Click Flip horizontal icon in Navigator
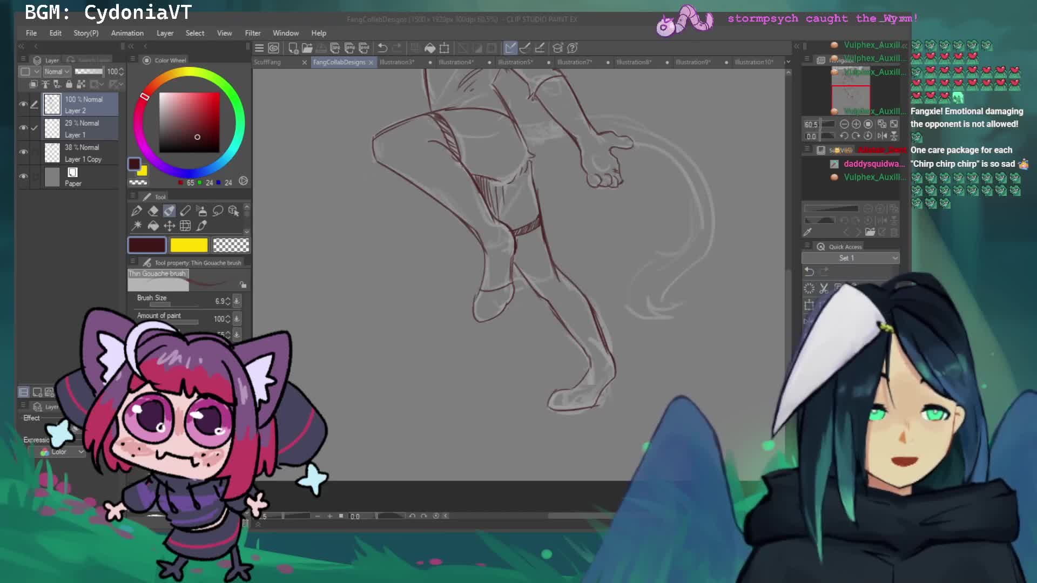Viewport: 1037px width, 583px height. [x=882, y=136]
